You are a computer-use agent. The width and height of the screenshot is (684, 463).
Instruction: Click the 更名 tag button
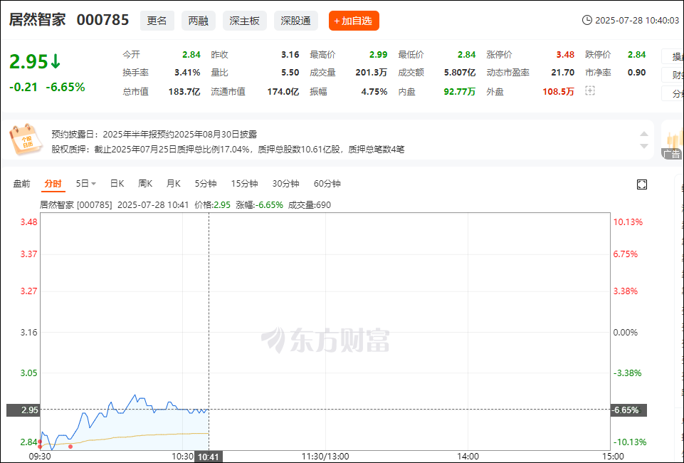[x=157, y=21]
